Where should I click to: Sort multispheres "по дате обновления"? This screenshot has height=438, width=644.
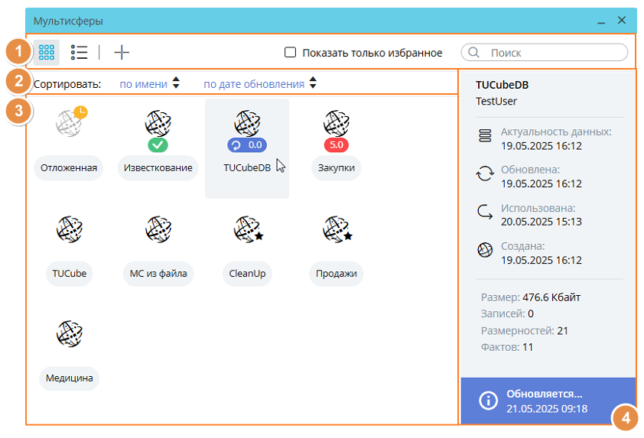(253, 84)
